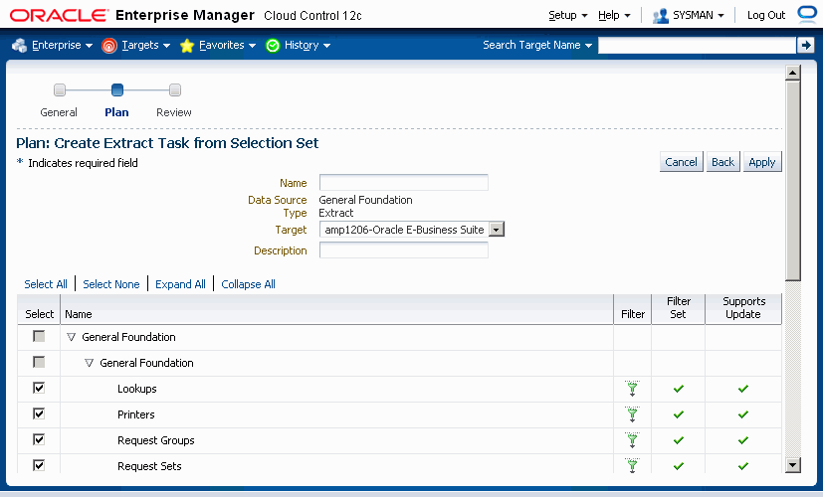Viewport: 823px width, 497px height.
Task: Open the Targets menu
Action: pos(146,45)
